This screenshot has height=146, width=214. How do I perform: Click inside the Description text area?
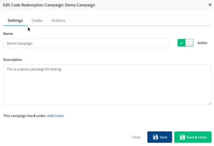(107, 85)
